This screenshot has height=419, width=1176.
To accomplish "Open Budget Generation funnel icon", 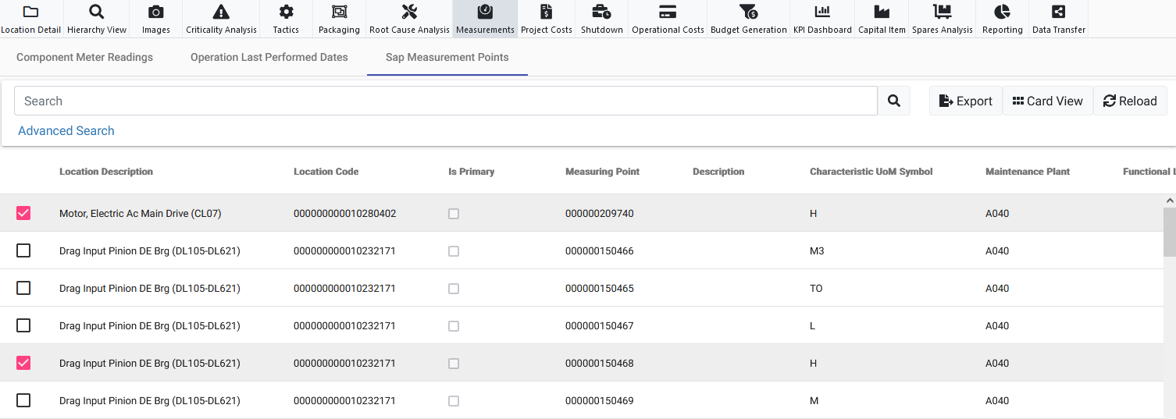I will click(x=748, y=12).
